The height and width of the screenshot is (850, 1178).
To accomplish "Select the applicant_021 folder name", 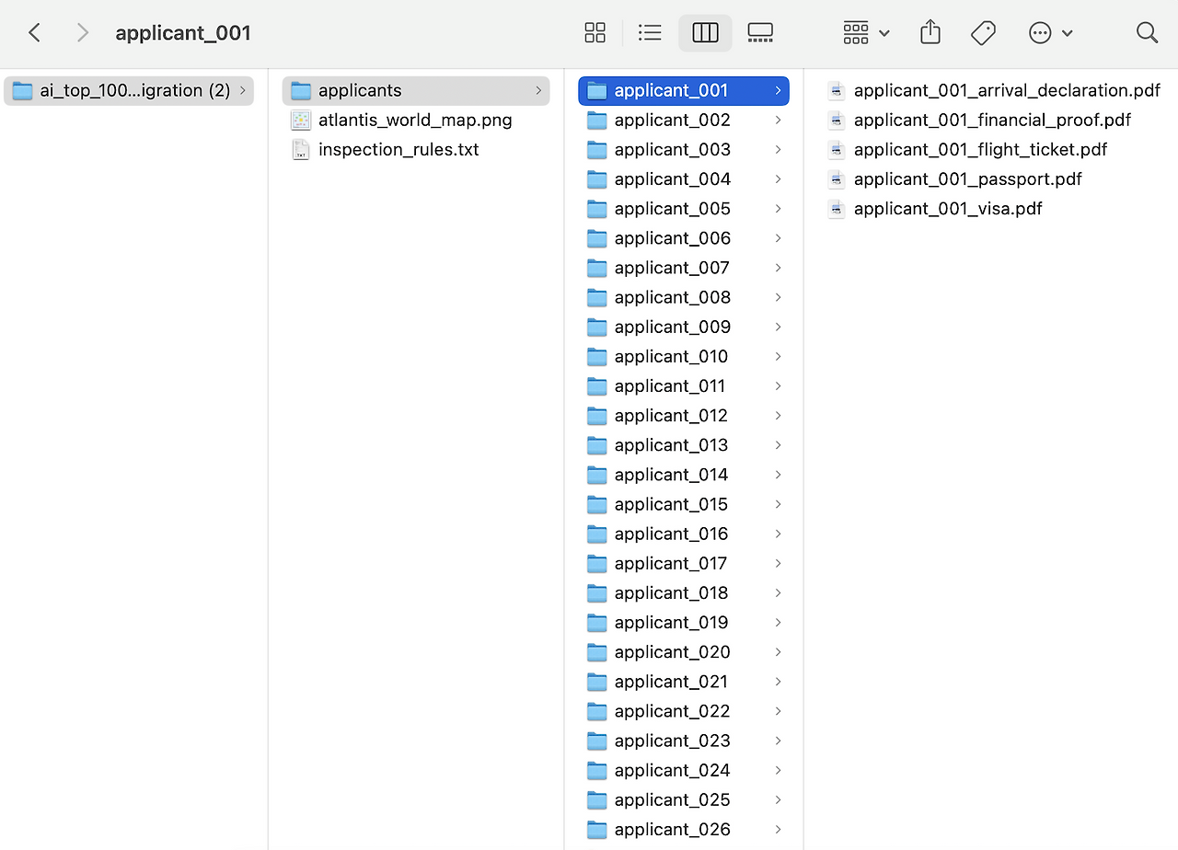I will (671, 682).
